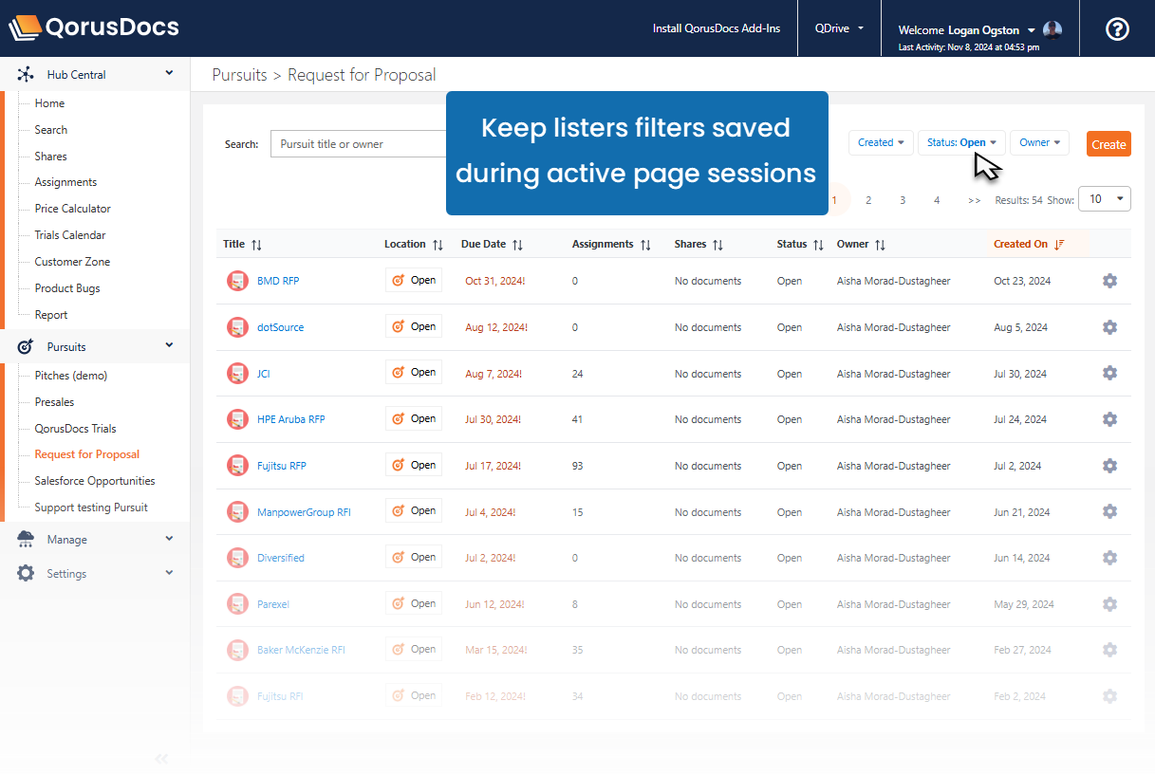Click the Pursuits target icon
This screenshot has width=1155, height=775.
pyautogui.click(x=26, y=346)
